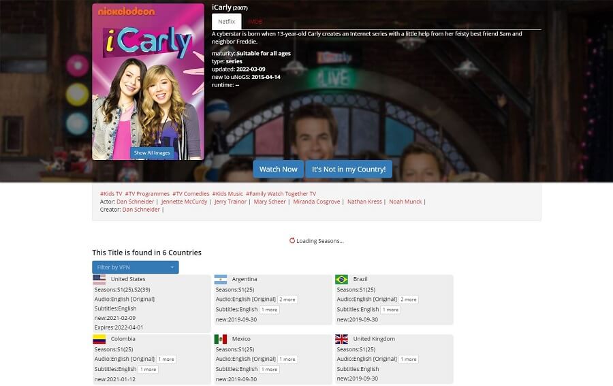Screen dimensions: 613x386
Task: Click the Colombia flag icon
Action: coord(99,339)
